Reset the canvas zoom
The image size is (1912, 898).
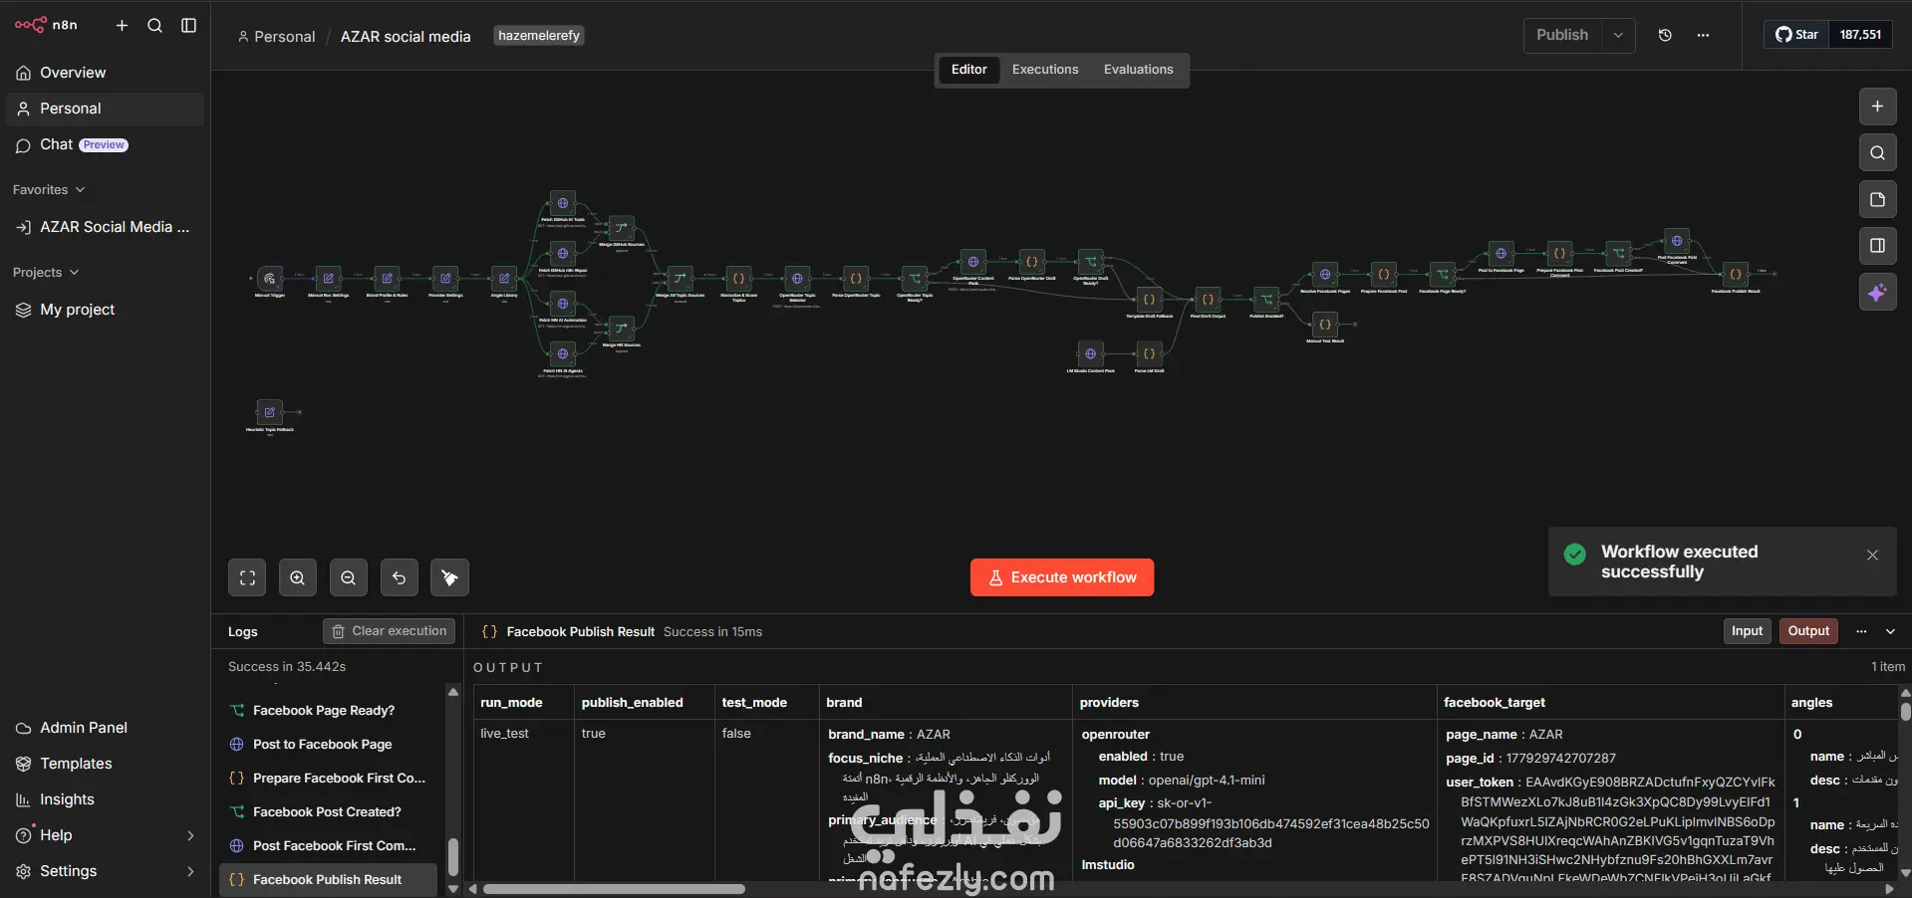[x=400, y=577]
